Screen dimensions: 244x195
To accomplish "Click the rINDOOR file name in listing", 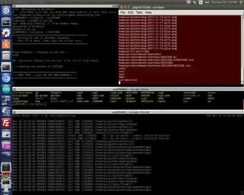I will coord(97,101).
